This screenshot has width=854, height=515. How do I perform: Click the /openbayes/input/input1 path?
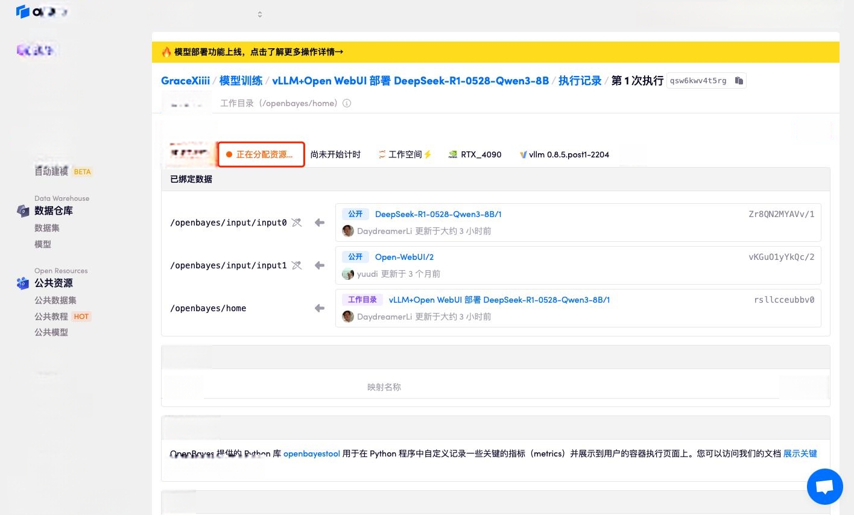pyautogui.click(x=229, y=265)
